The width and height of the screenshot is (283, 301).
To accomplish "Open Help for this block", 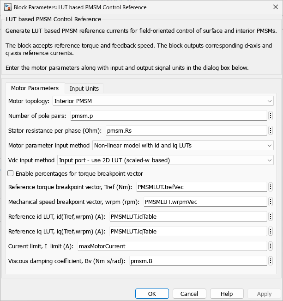I will [x=227, y=294].
